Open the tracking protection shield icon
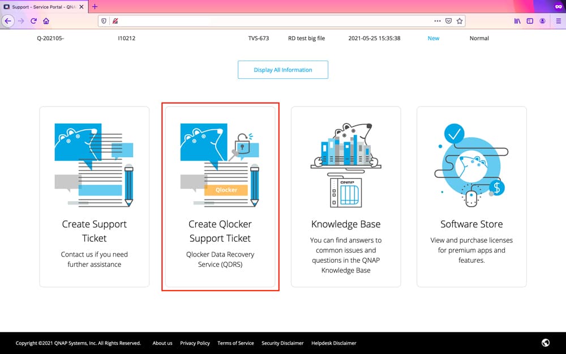 point(104,21)
